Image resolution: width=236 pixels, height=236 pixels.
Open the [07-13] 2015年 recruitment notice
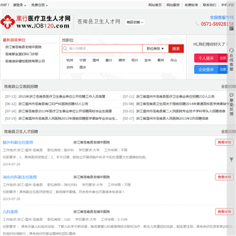point(62,96)
